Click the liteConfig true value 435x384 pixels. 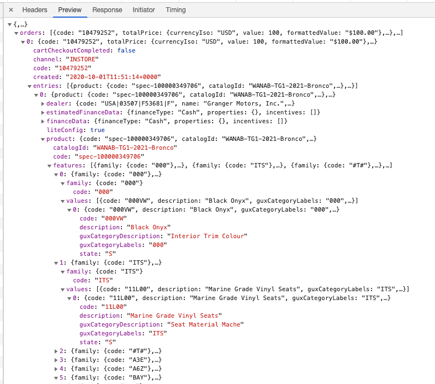click(x=97, y=130)
